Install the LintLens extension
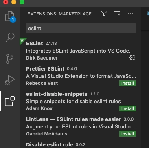Viewport: 149px width, 148px height. tap(127, 134)
